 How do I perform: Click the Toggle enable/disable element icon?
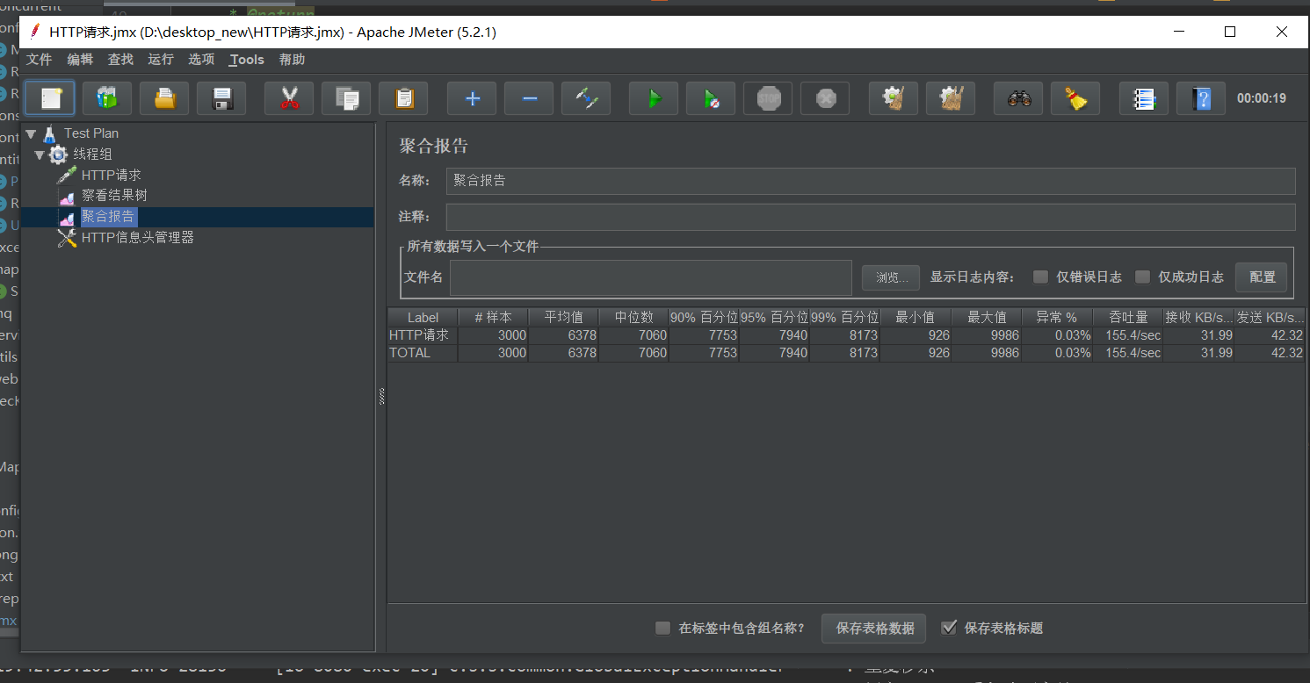586,98
